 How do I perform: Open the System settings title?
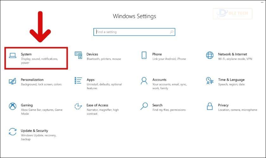26,54
